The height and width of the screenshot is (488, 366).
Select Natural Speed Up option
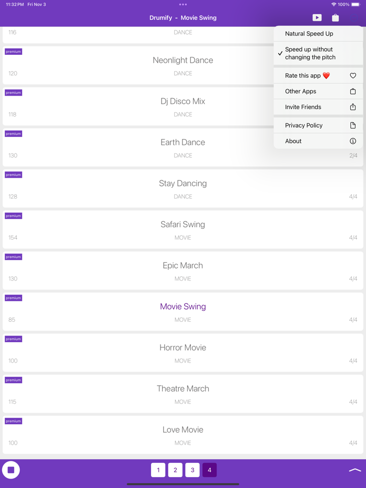[x=318, y=33]
